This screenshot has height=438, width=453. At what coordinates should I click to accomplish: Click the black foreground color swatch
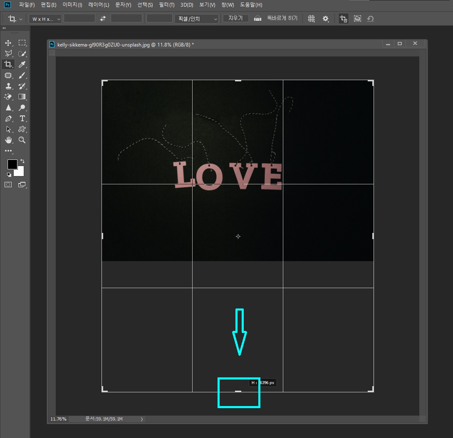coord(12,164)
